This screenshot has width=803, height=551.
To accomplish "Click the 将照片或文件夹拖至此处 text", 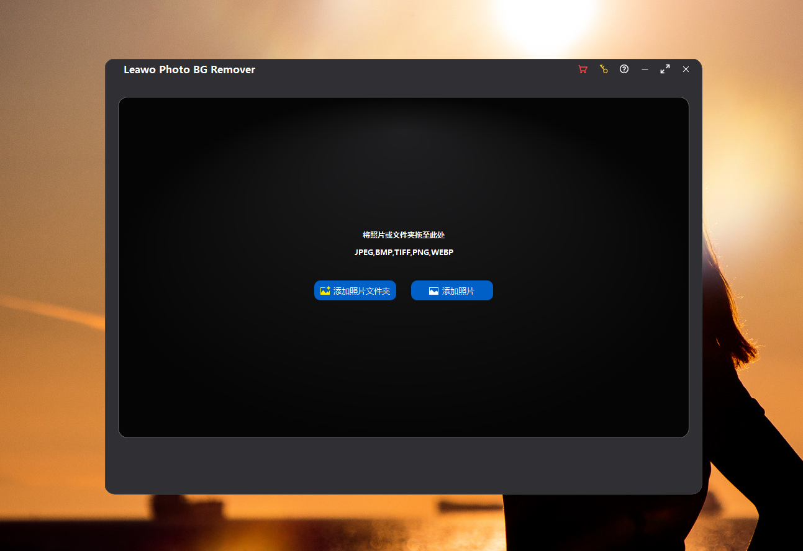I will coord(404,235).
